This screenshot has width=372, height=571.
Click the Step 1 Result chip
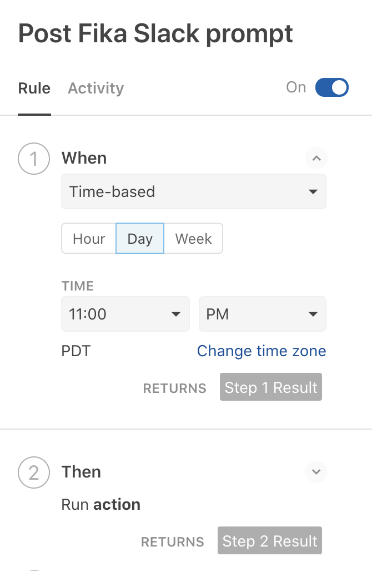(270, 387)
